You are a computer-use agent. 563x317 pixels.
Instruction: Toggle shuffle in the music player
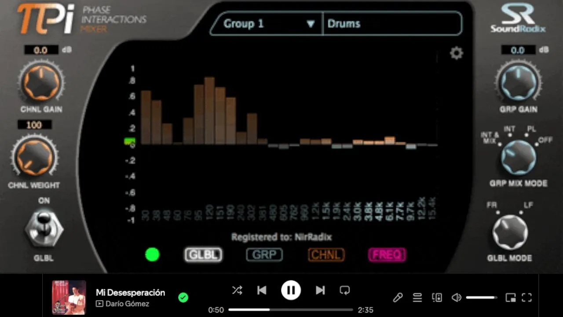(237, 290)
